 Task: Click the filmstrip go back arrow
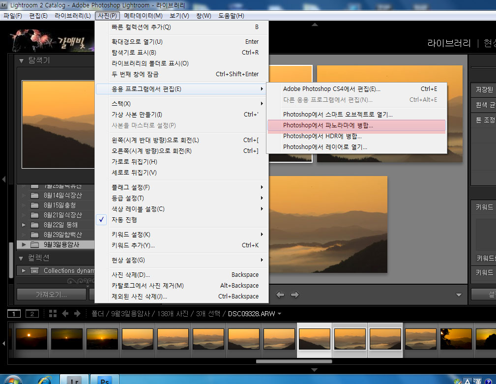(64, 314)
